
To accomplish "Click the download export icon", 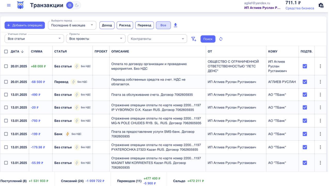I will click(x=175, y=25).
